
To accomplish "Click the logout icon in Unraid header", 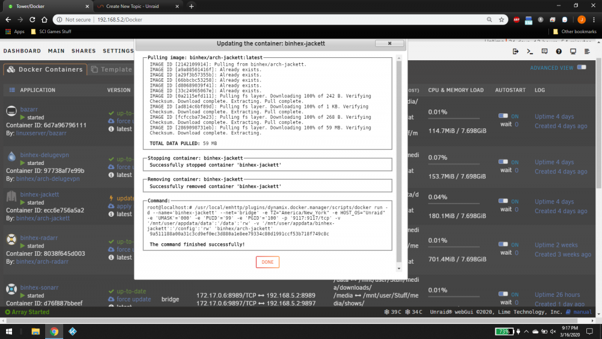I will click(x=515, y=51).
